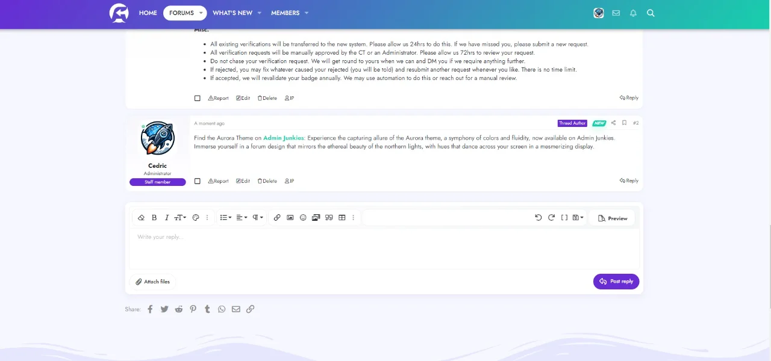Delete Cedric's post
771x361 pixels.
[x=267, y=181]
